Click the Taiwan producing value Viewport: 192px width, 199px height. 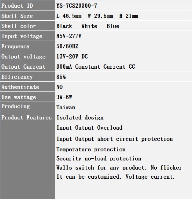66,107
